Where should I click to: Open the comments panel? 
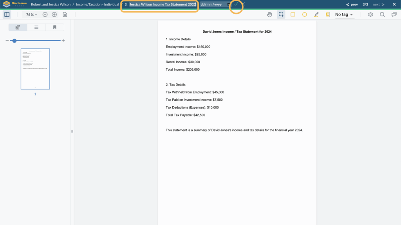point(394,14)
